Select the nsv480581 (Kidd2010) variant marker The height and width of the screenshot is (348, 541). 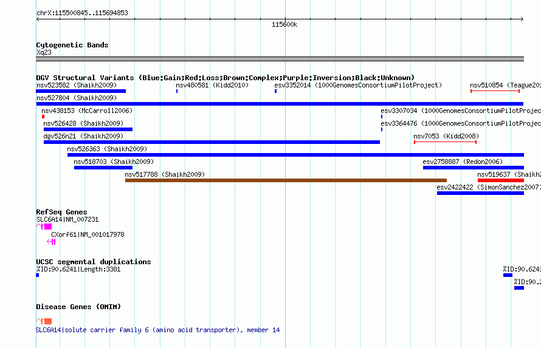click(177, 91)
